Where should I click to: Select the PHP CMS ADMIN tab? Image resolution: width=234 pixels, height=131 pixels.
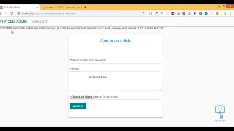19,7
